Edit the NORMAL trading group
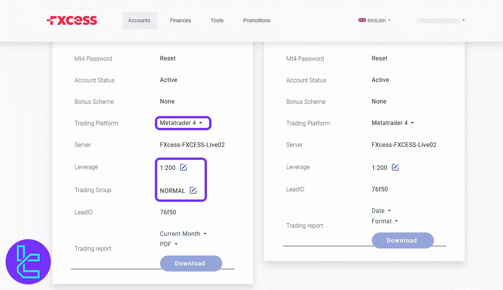 point(193,190)
